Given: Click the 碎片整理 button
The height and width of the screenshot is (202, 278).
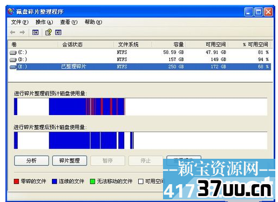Looking at the screenshot, I should point(70,160).
